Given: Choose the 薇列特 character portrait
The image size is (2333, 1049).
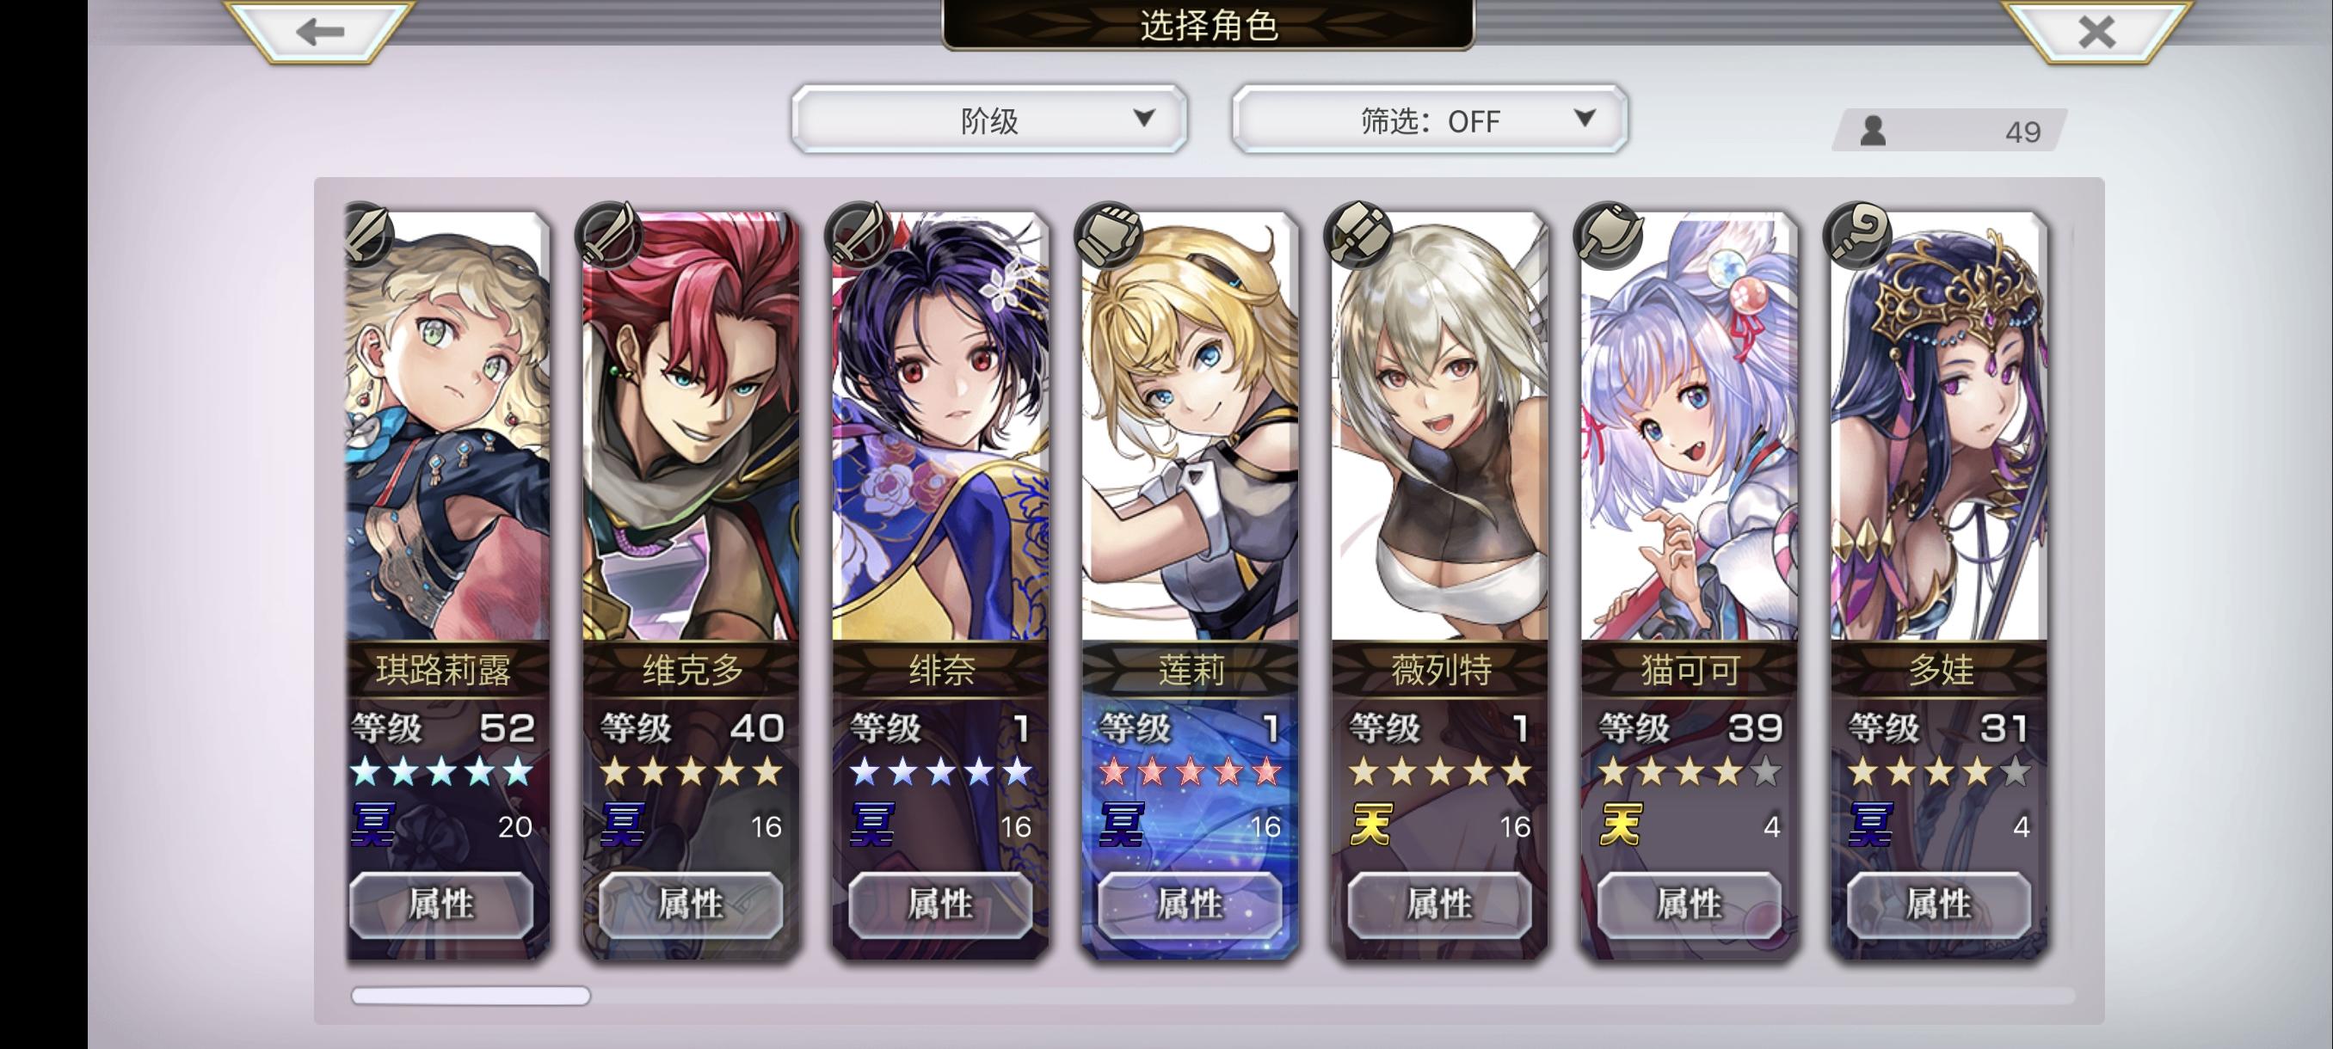Looking at the screenshot, I should (x=1440, y=426).
